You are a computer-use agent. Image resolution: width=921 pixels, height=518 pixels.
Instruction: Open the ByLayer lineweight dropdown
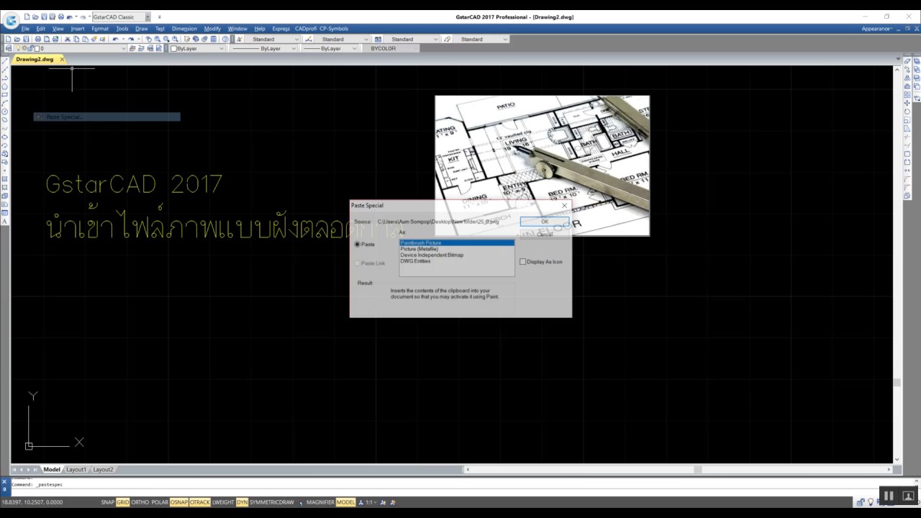pos(354,48)
